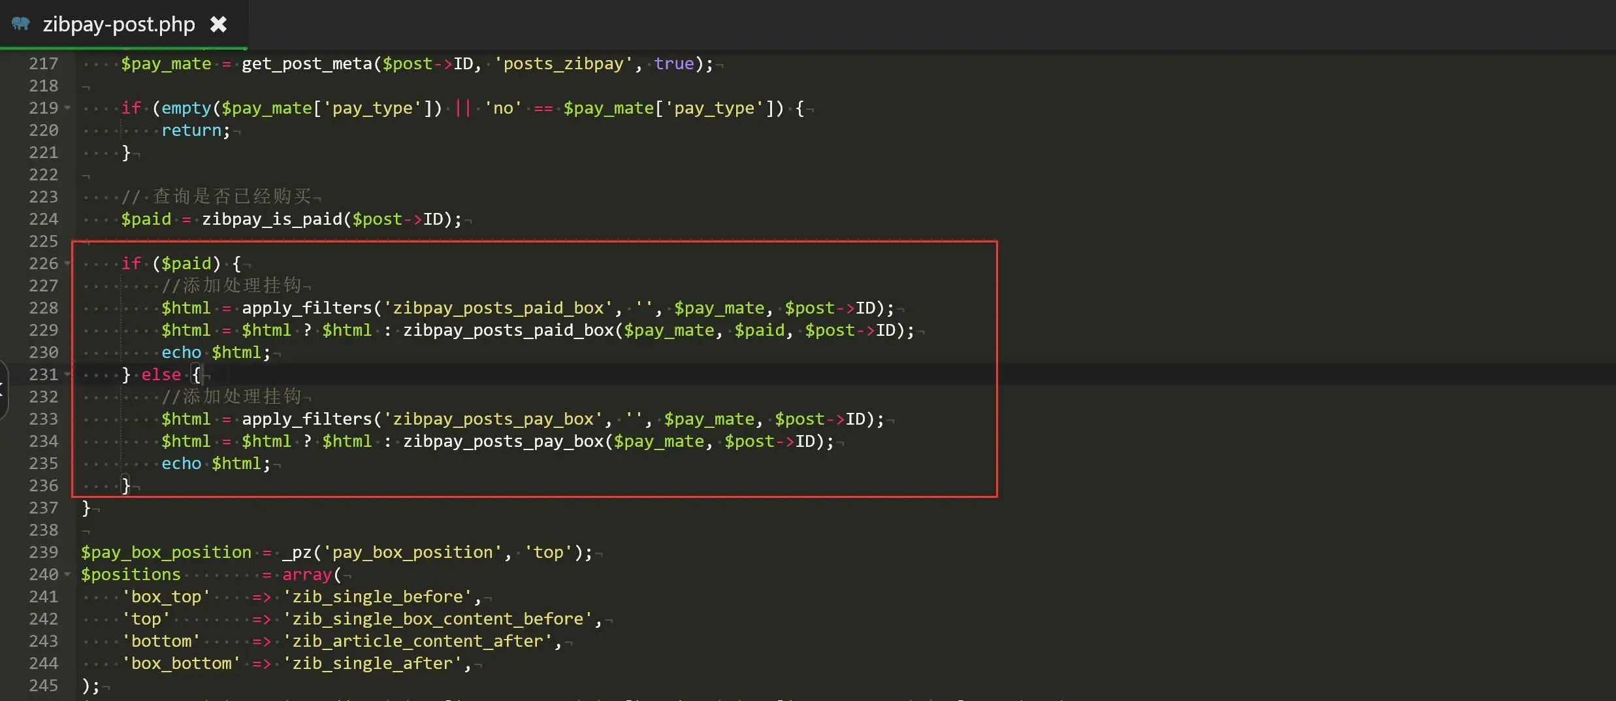Click line number 245 in the gutter
Viewport: 1616px width, 701px height.
click(43, 685)
